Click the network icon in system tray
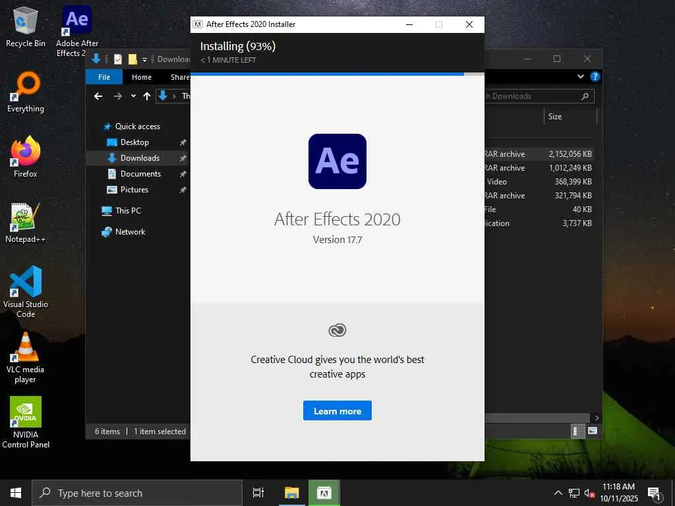The width and height of the screenshot is (675, 506). point(574,493)
